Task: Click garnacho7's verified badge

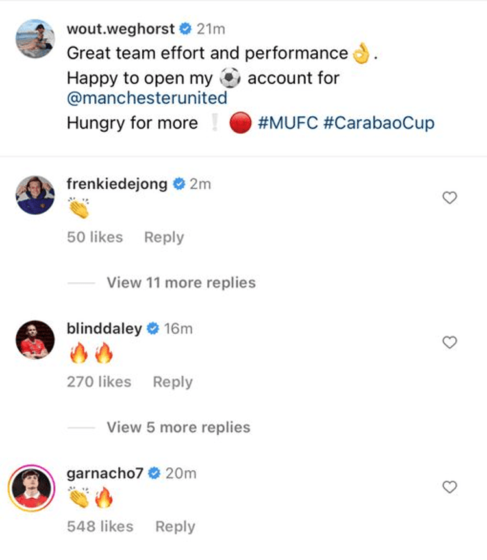Action: [x=155, y=474]
